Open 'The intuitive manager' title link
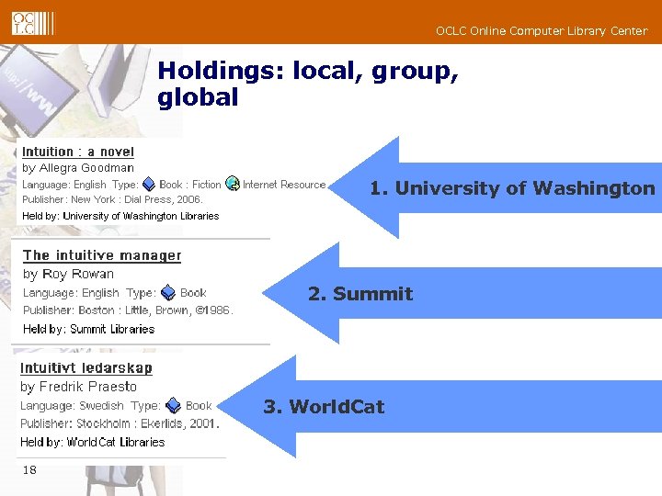This screenshot has height=496, width=662. tap(102, 255)
